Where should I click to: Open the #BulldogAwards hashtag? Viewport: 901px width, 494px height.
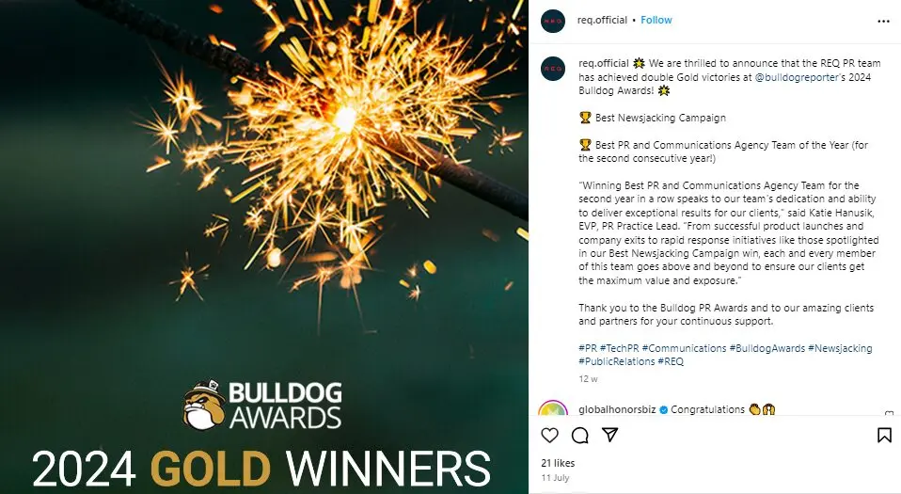(767, 348)
